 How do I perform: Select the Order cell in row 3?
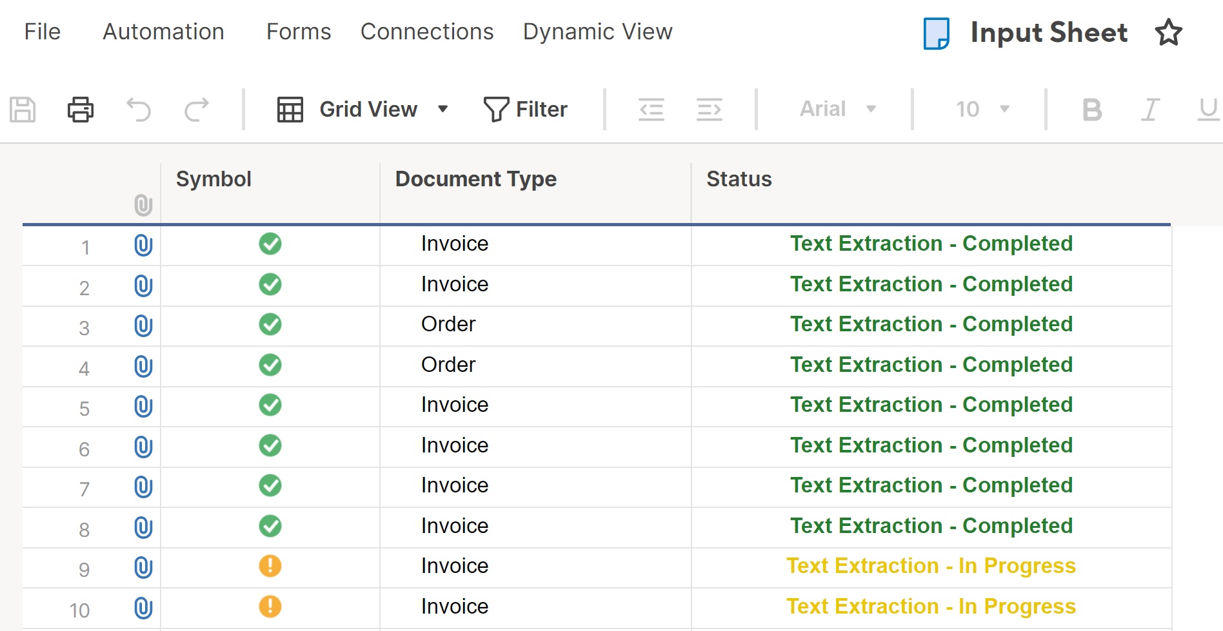[x=535, y=325]
